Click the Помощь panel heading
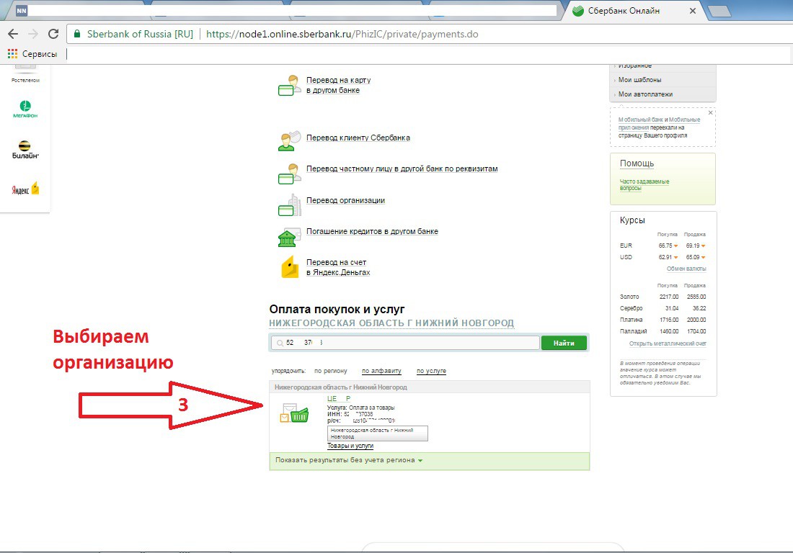793x553 pixels. click(x=637, y=163)
